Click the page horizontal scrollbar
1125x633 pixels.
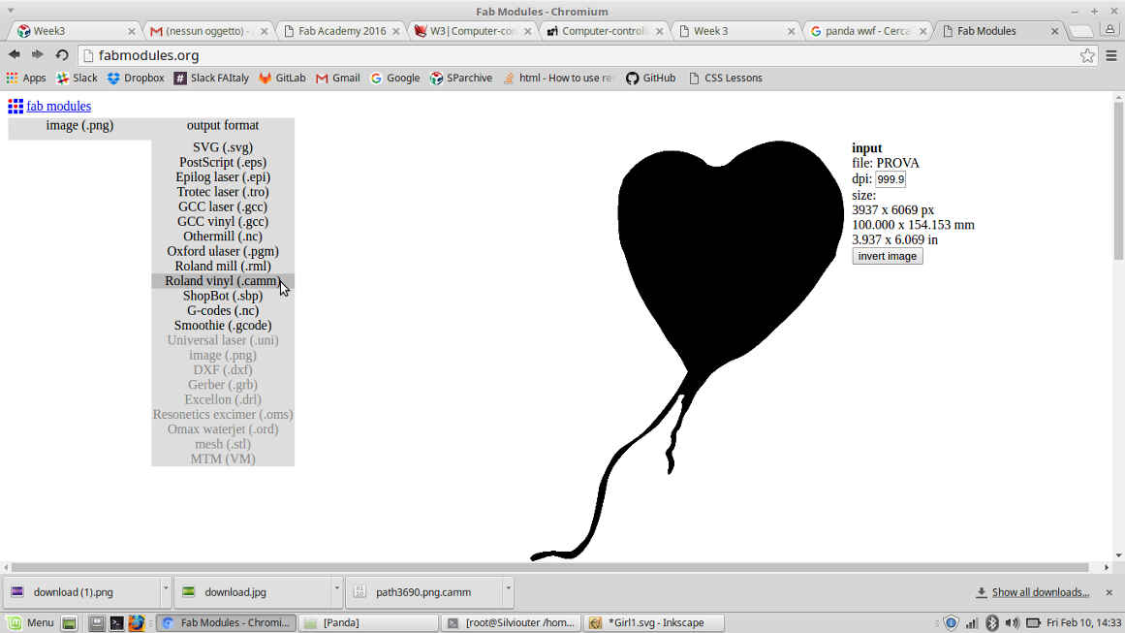click(x=551, y=568)
